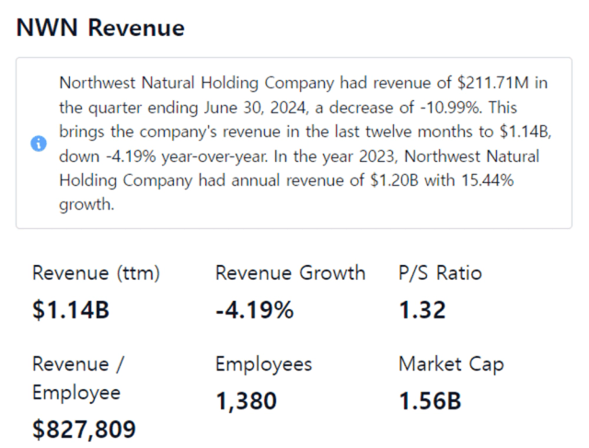Click the word growth ending the summary
The image size is (589, 448).
tap(86, 204)
